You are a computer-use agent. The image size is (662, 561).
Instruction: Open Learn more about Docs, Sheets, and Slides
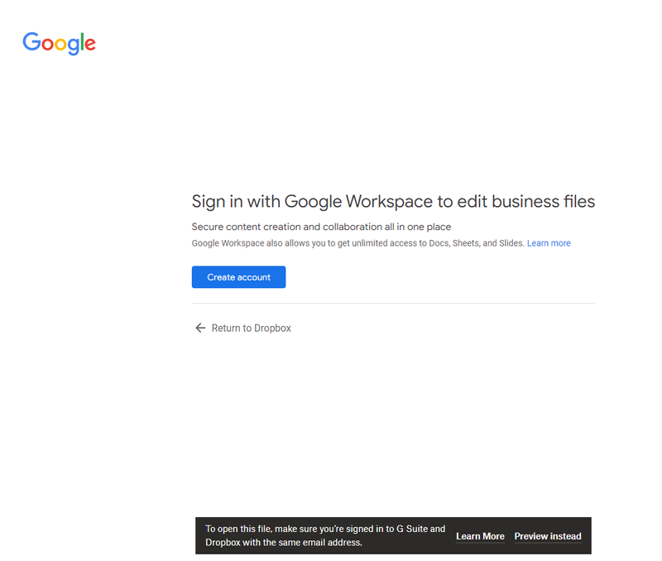pyautogui.click(x=549, y=242)
